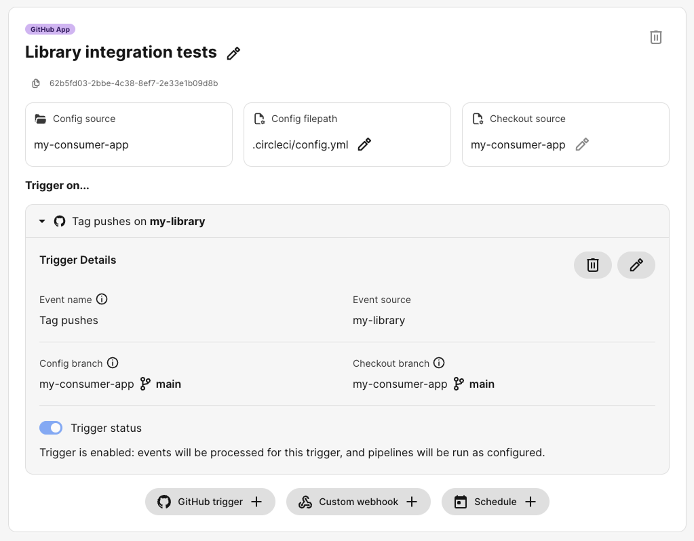Open the Event name info tooltip

101,299
